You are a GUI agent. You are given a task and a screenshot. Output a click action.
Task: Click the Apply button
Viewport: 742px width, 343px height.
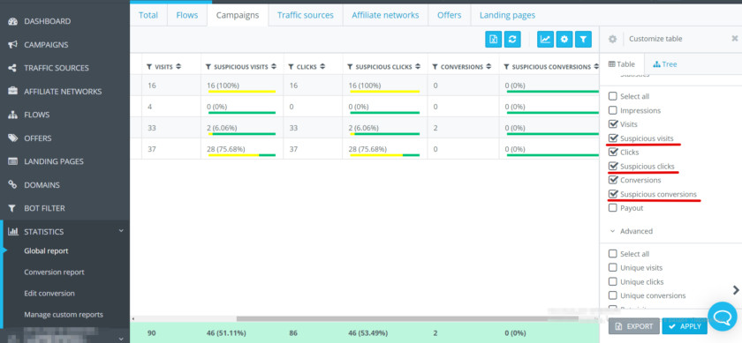tap(685, 326)
